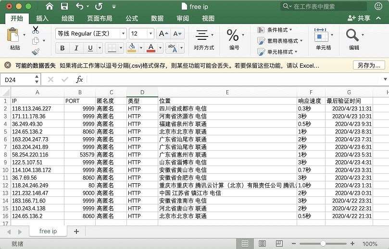
Task: Toggle underline formatting
Action: (x=90, y=48)
